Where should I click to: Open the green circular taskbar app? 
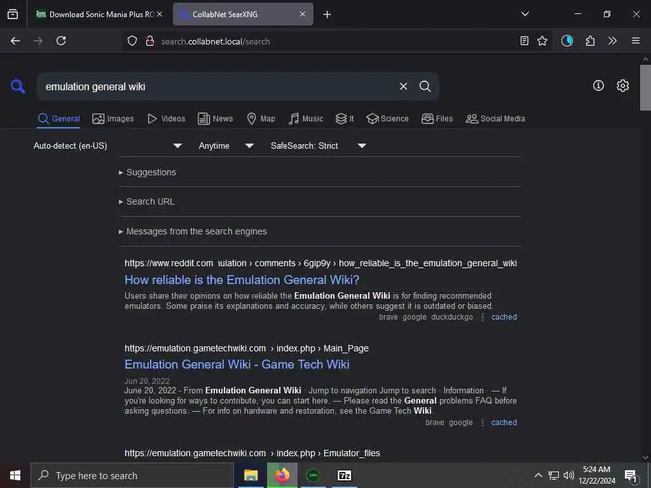click(x=313, y=475)
